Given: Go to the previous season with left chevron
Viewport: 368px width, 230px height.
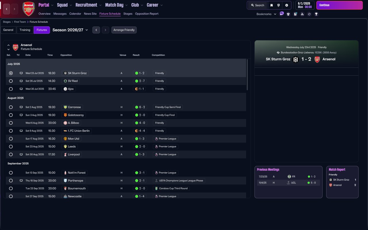Looking at the screenshot, I should point(96,30).
